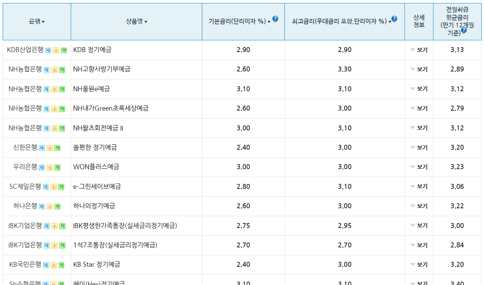Sort by 최고금리(우대금리 포함) column
This screenshot has width=484, height=285.
pyautogui.click(x=341, y=22)
